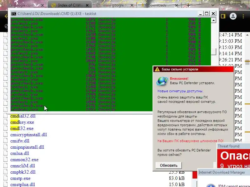Select the Index of C:\W browser tab
Viewport: 250px width, 187px height.
coord(69,5)
